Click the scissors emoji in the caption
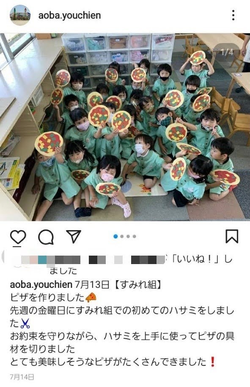250x387 pixels. click(x=25, y=323)
